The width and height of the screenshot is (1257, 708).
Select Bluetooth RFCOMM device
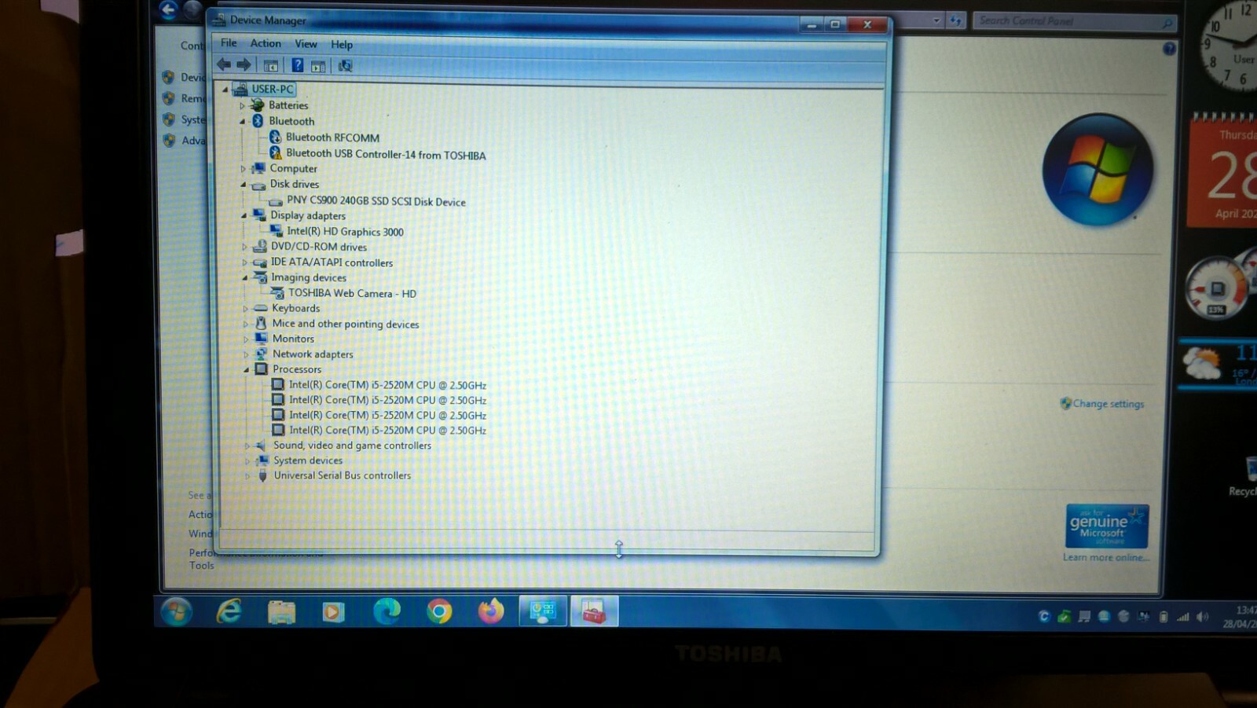[x=332, y=138]
